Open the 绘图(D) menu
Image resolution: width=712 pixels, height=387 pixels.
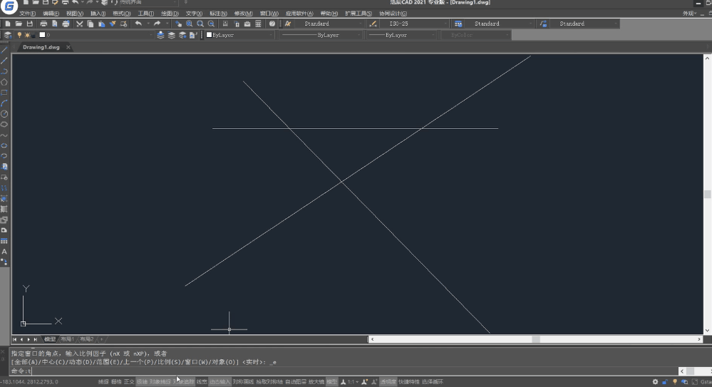(x=170, y=14)
